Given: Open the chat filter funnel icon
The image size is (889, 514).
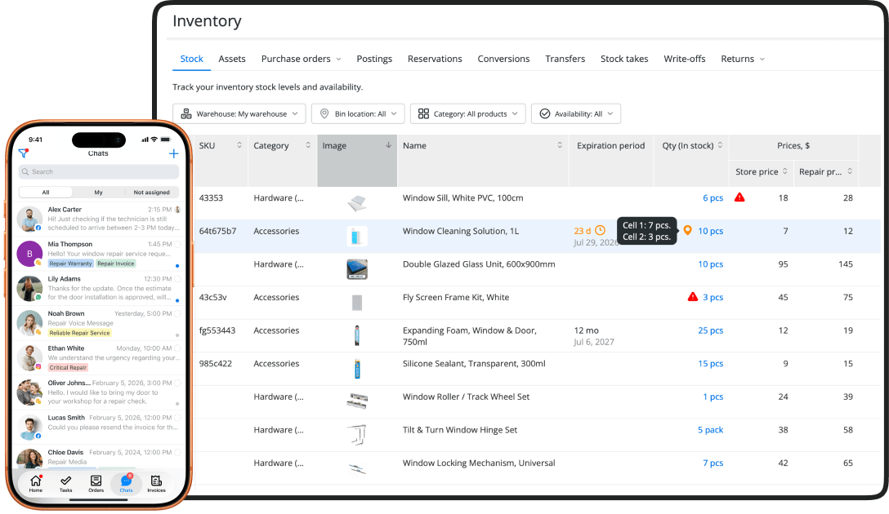Looking at the screenshot, I should (x=23, y=153).
